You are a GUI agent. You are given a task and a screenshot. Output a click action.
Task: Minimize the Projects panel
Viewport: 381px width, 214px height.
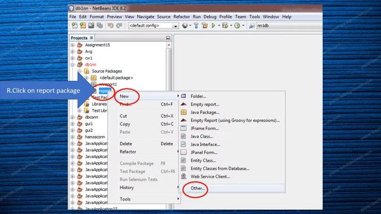coord(168,38)
